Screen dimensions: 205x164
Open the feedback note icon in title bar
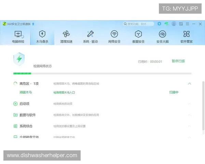[181, 24]
